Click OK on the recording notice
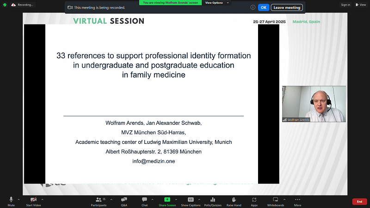The width and height of the screenshot is (370, 208). pos(263,7)
